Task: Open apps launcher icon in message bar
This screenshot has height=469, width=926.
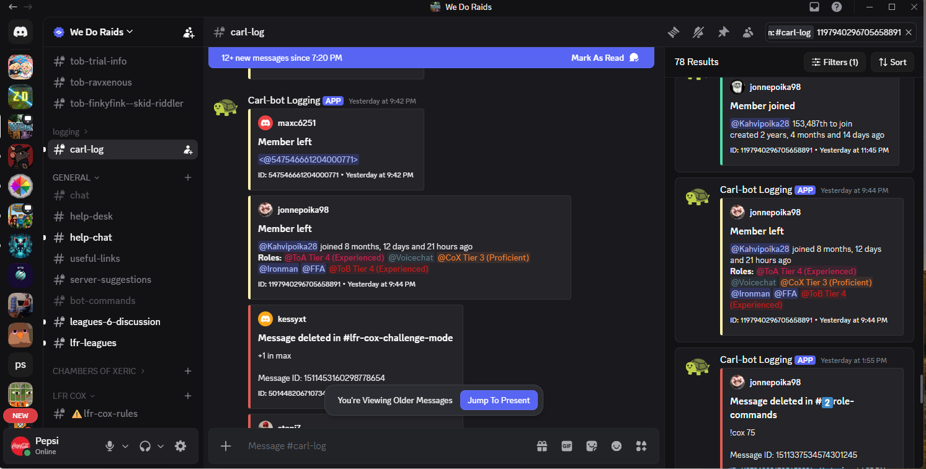Action: click(641, 445)
